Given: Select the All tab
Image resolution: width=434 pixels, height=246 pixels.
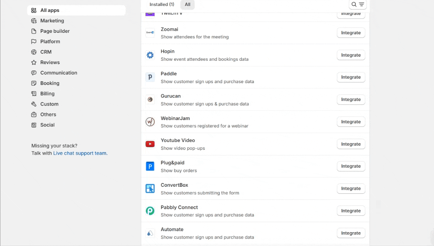Looking at the screenshot, I should [x=187, y=4].
